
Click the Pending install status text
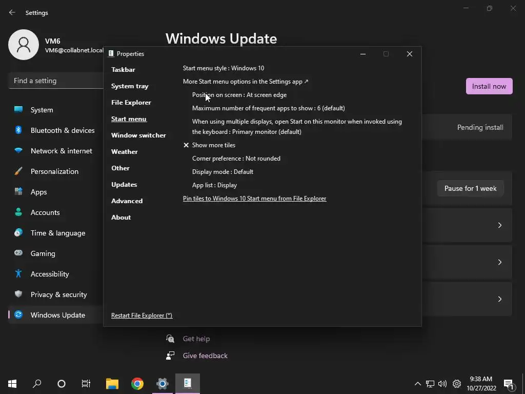pyautogui.click(x=480, y=127)
